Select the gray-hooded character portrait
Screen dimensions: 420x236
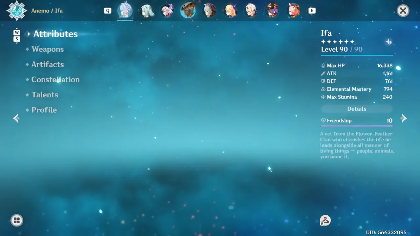tap(209, 10)
